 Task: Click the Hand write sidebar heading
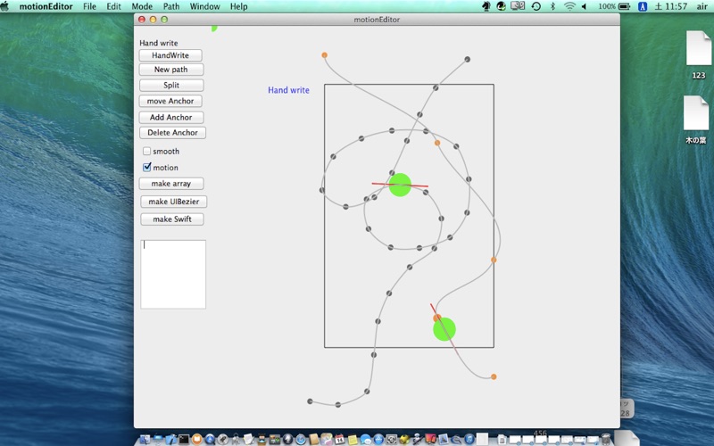coord(159,43)
